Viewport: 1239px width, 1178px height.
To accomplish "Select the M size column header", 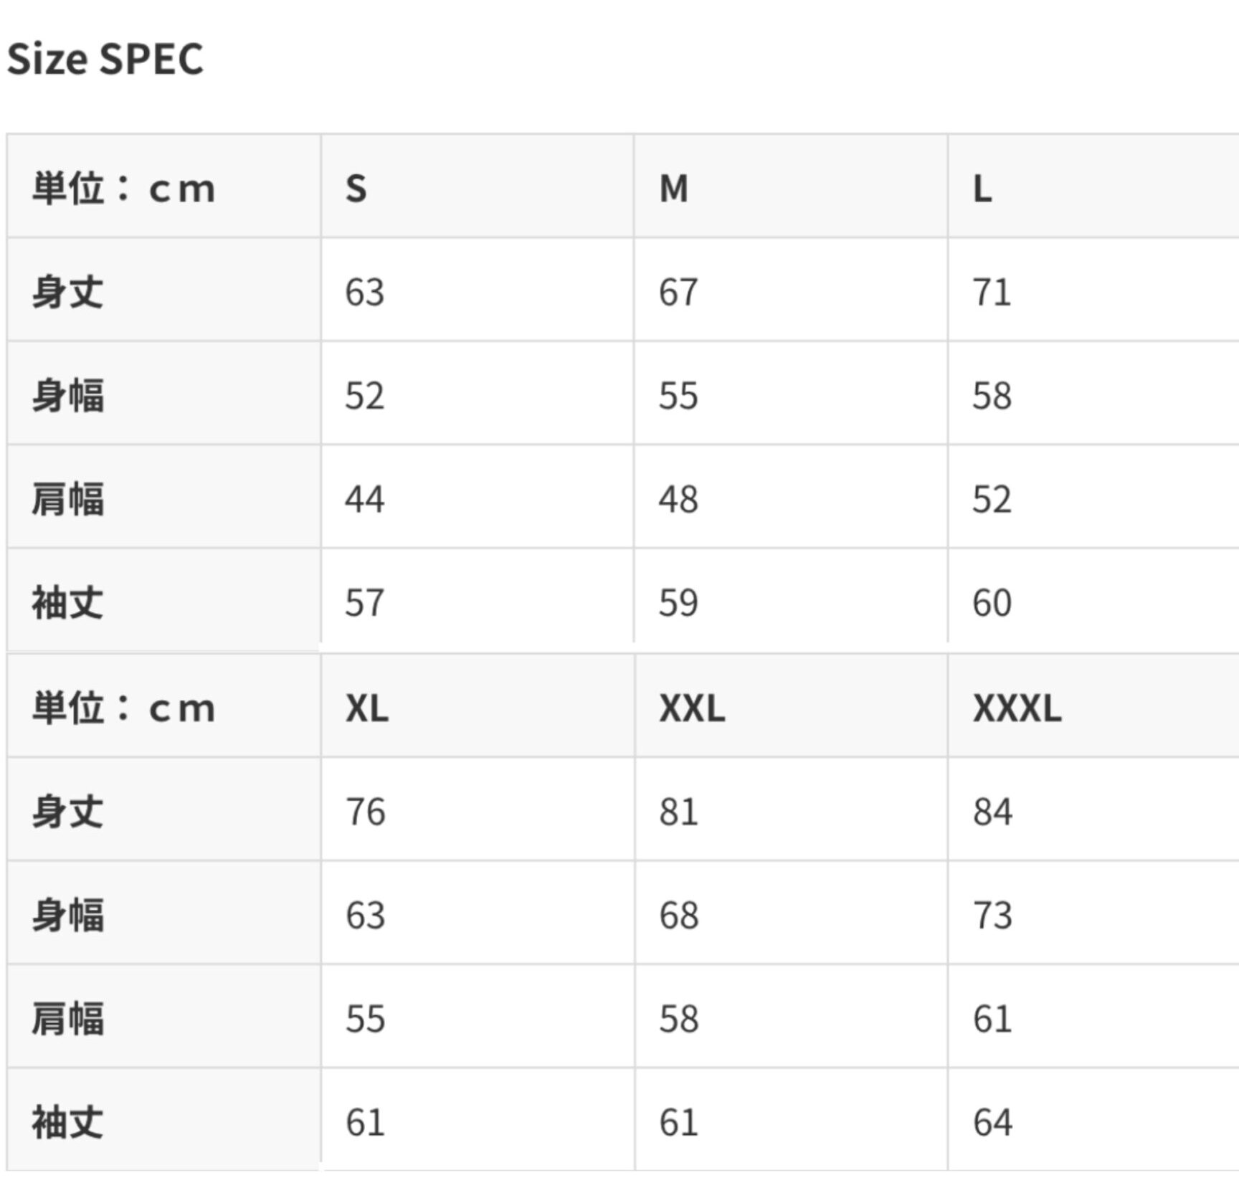I will tap(674, 189).
